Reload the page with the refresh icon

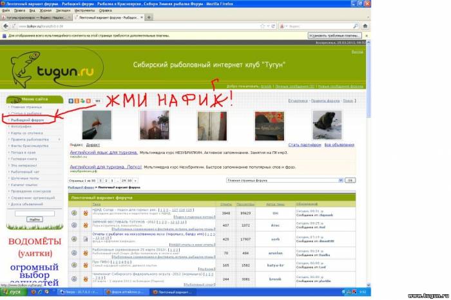[x=273, y=26]
